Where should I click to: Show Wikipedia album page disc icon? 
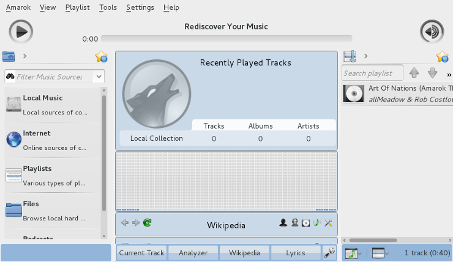point(305,223)
